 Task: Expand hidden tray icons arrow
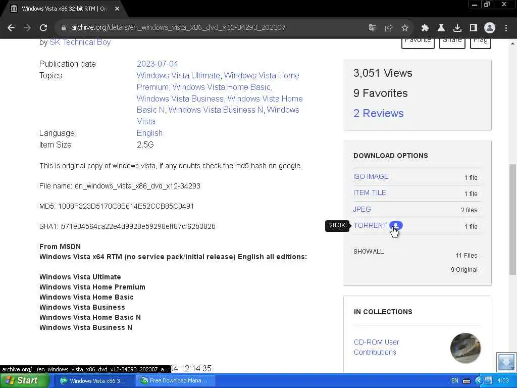479,381
